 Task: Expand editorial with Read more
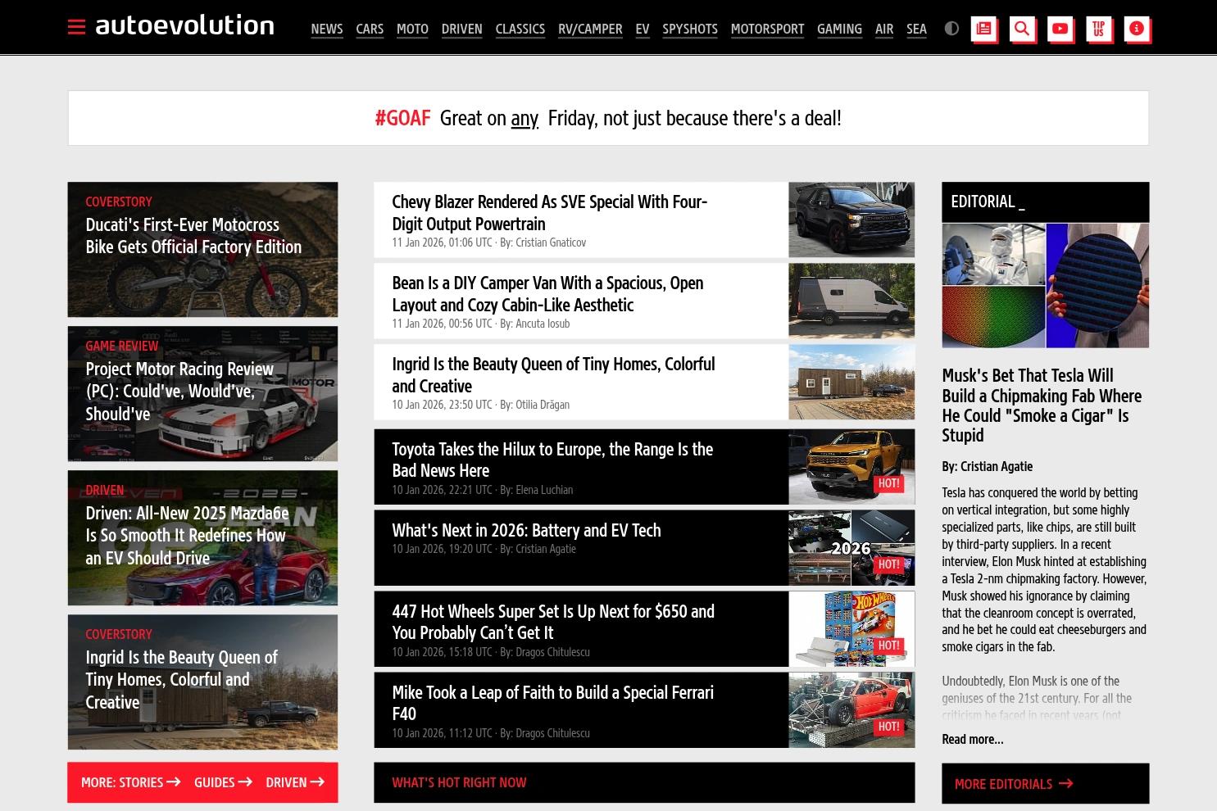pyautogui.click(x=972, y=739)
